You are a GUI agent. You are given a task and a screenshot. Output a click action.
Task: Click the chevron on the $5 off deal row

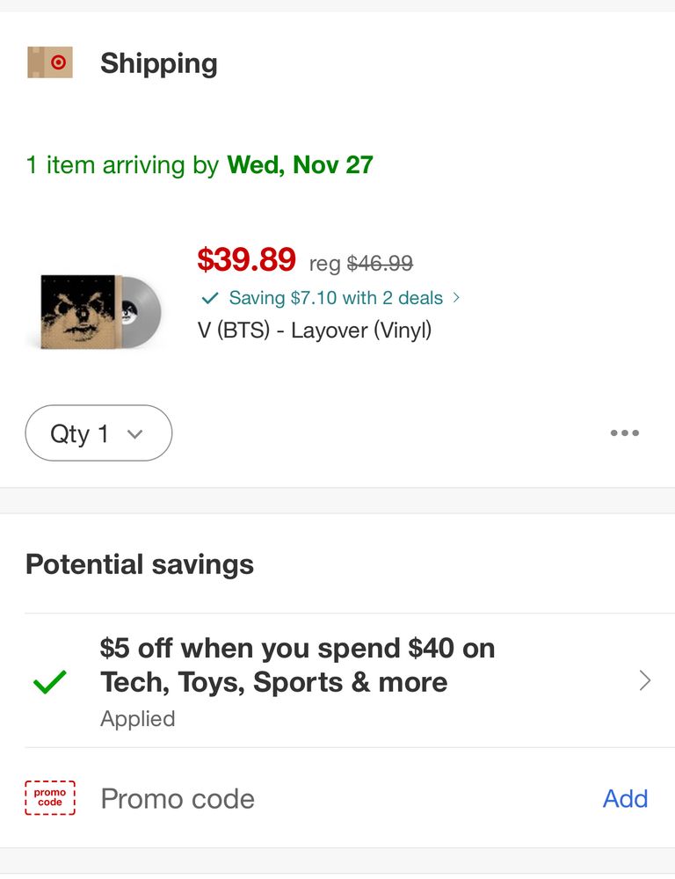[645, 680]
